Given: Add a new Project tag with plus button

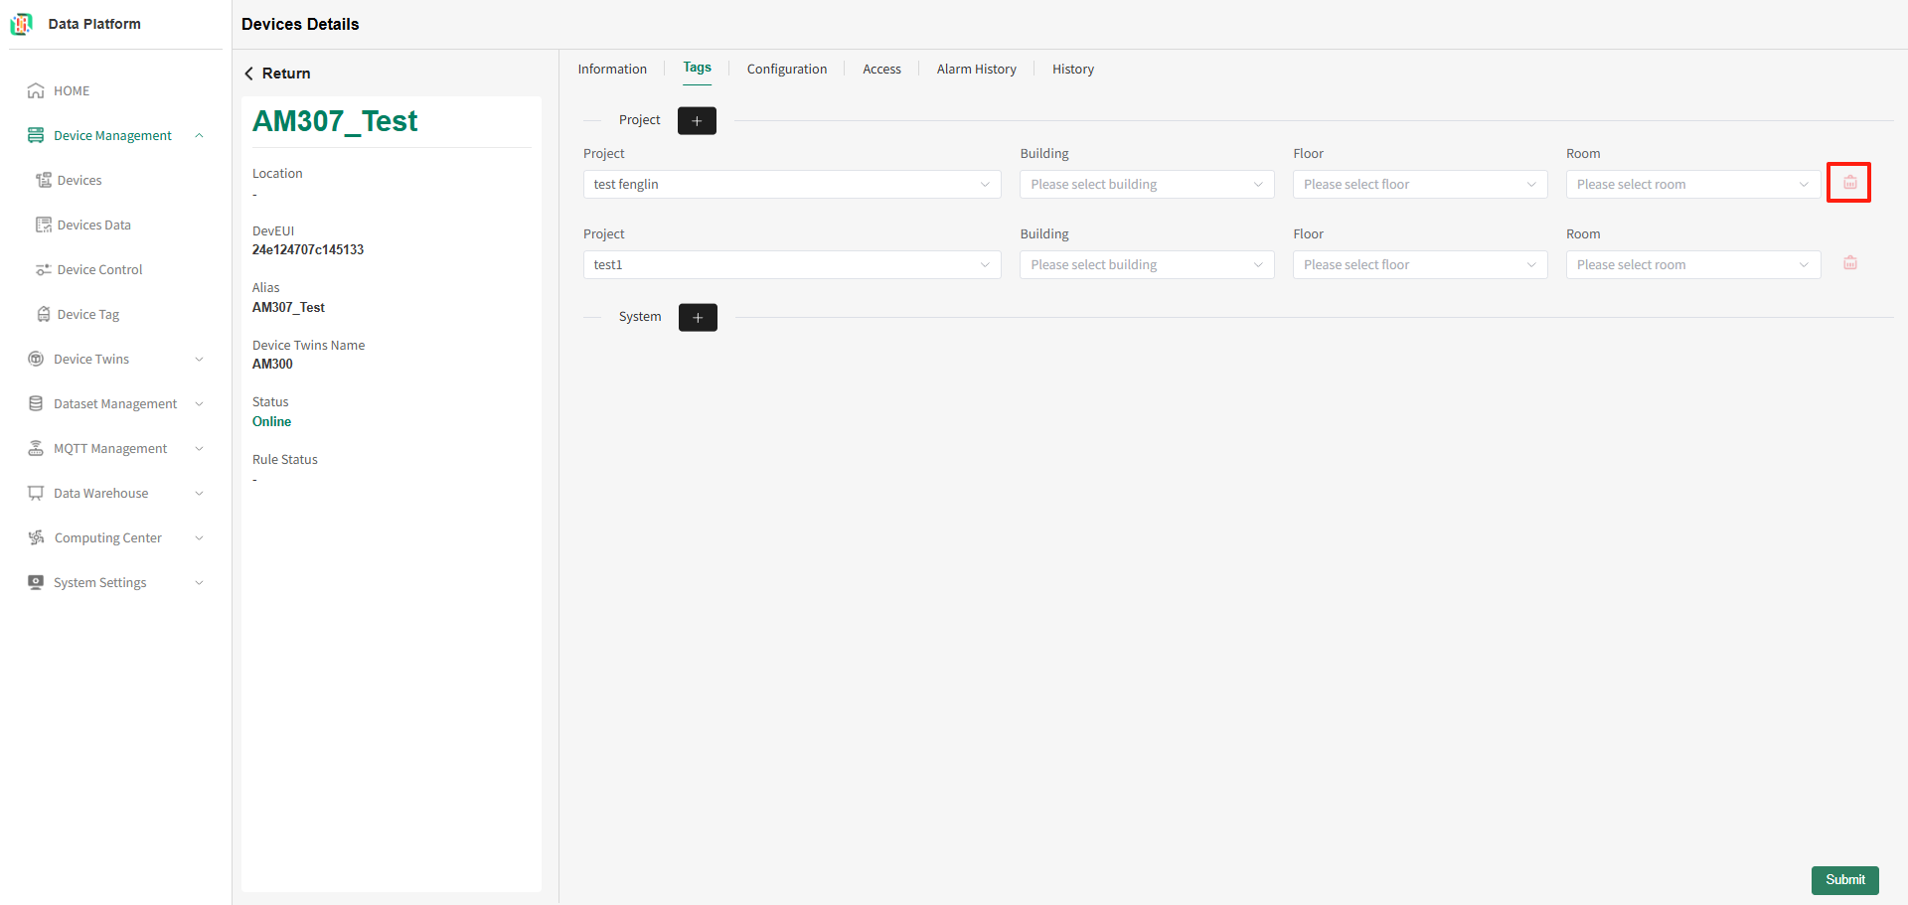Looking at the screenshot, I should (697, 121).
